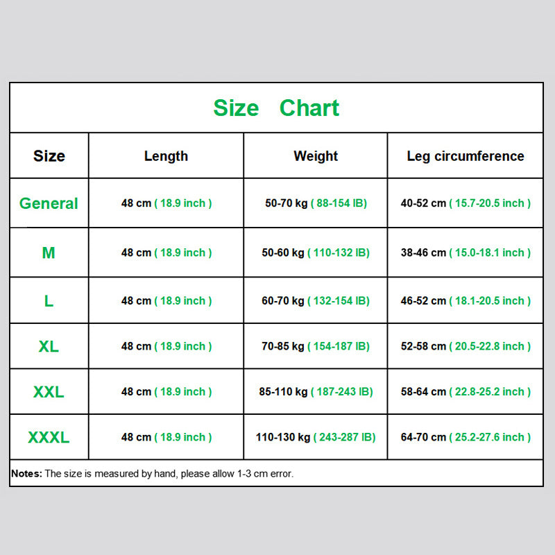Select the M size row label
Screen dimensions: 555x555
pos(49,253)
